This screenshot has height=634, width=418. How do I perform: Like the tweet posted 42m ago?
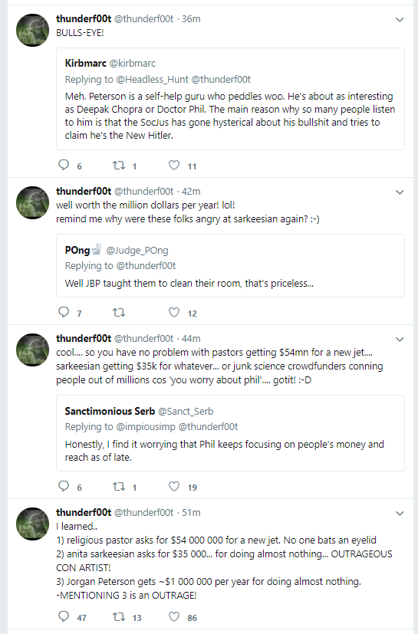[x=174, y=312]
